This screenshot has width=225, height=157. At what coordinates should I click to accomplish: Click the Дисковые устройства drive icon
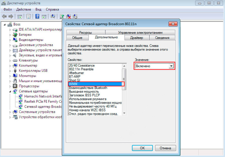tap(15, 45)
